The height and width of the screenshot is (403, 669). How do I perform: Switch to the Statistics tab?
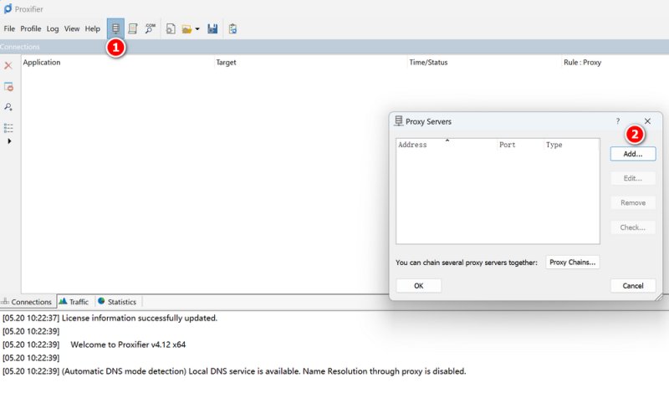(x=117, y=302)
